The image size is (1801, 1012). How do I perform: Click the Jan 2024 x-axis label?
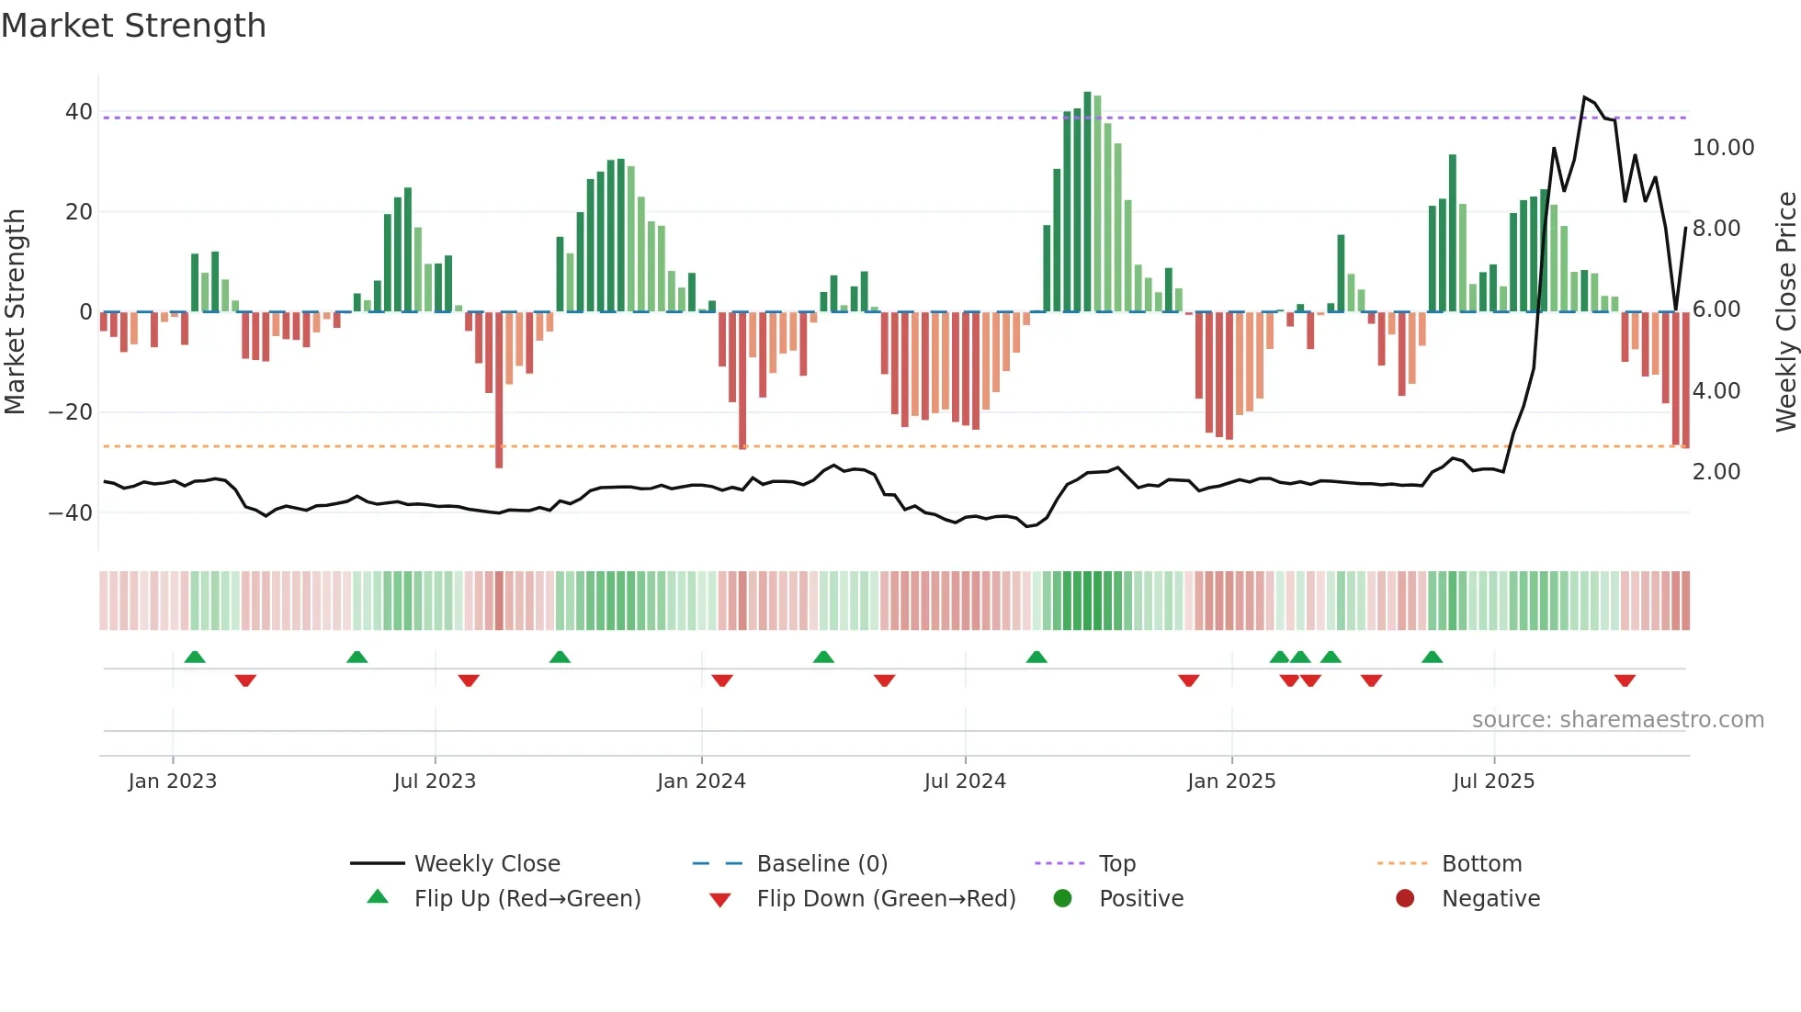(x=701, y=781)
